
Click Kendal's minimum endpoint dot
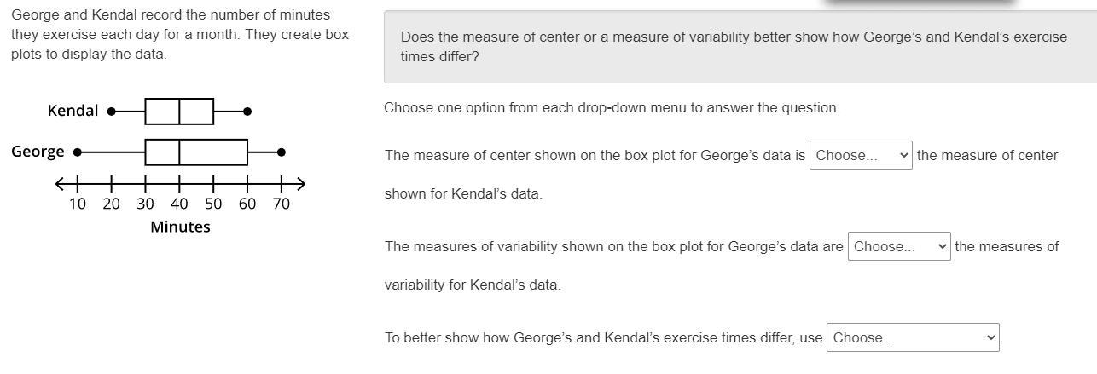[112, 111]
